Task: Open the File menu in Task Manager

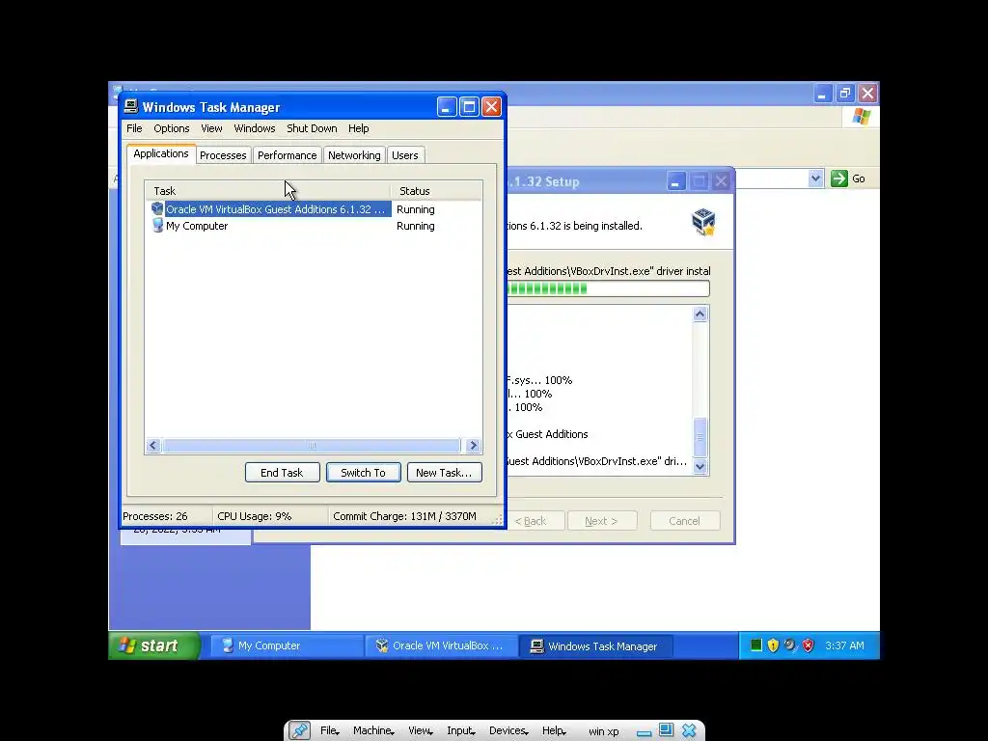Action: coord(134,128)
